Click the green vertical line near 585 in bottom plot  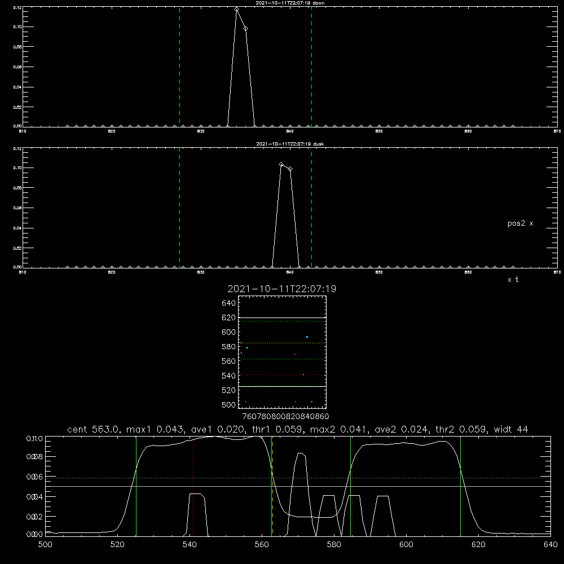coord(350,486)
